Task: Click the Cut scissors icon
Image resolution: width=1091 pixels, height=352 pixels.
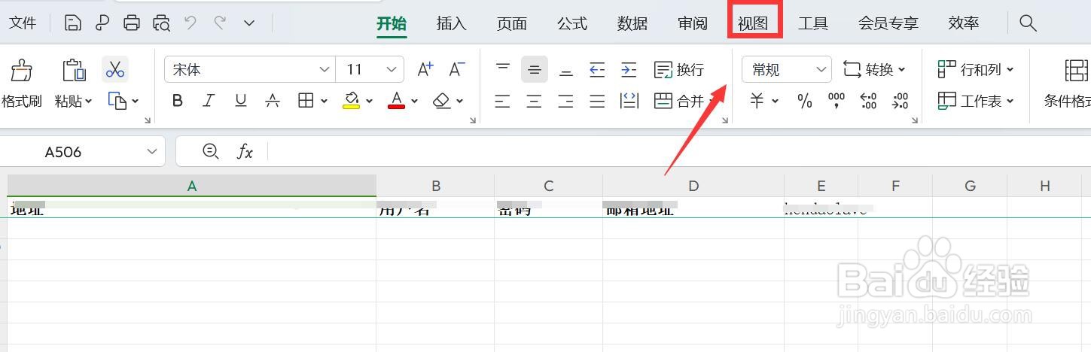Action: (115, 70)
